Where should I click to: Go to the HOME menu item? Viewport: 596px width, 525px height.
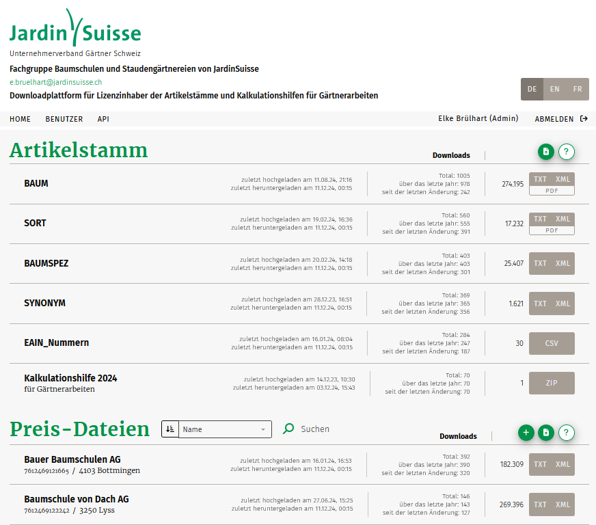(20, 119)
